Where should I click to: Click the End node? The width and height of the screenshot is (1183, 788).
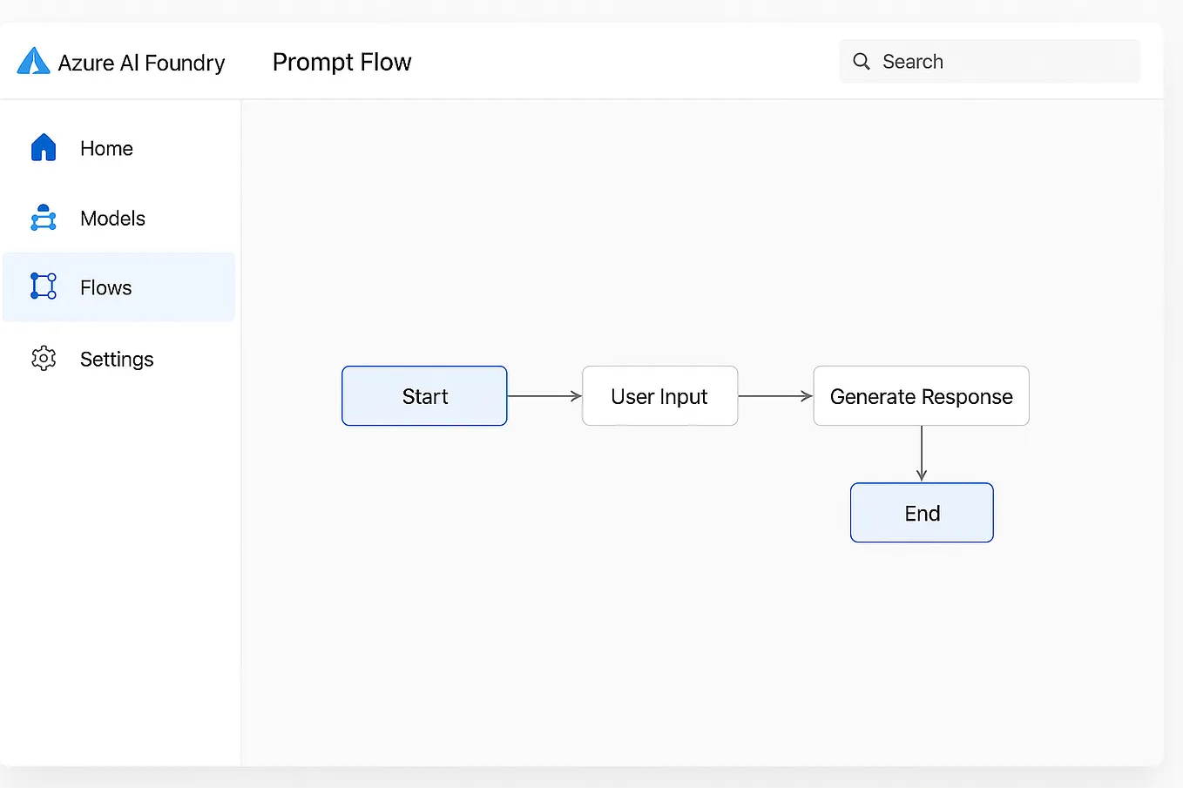click(922, 513)
